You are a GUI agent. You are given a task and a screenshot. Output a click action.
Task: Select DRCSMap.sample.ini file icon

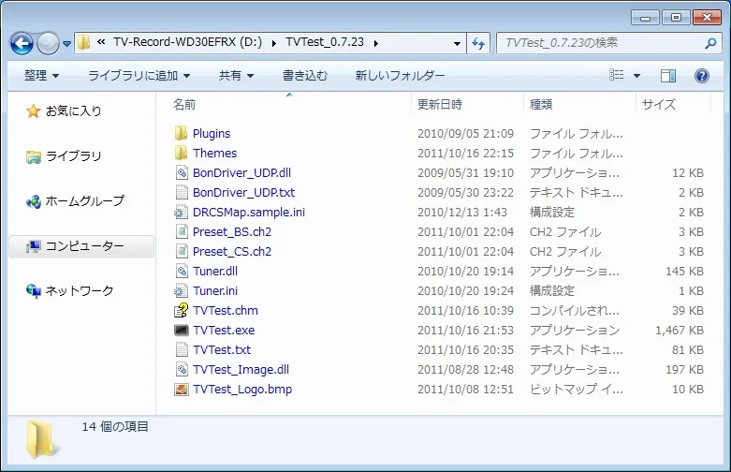coord(181,213)
